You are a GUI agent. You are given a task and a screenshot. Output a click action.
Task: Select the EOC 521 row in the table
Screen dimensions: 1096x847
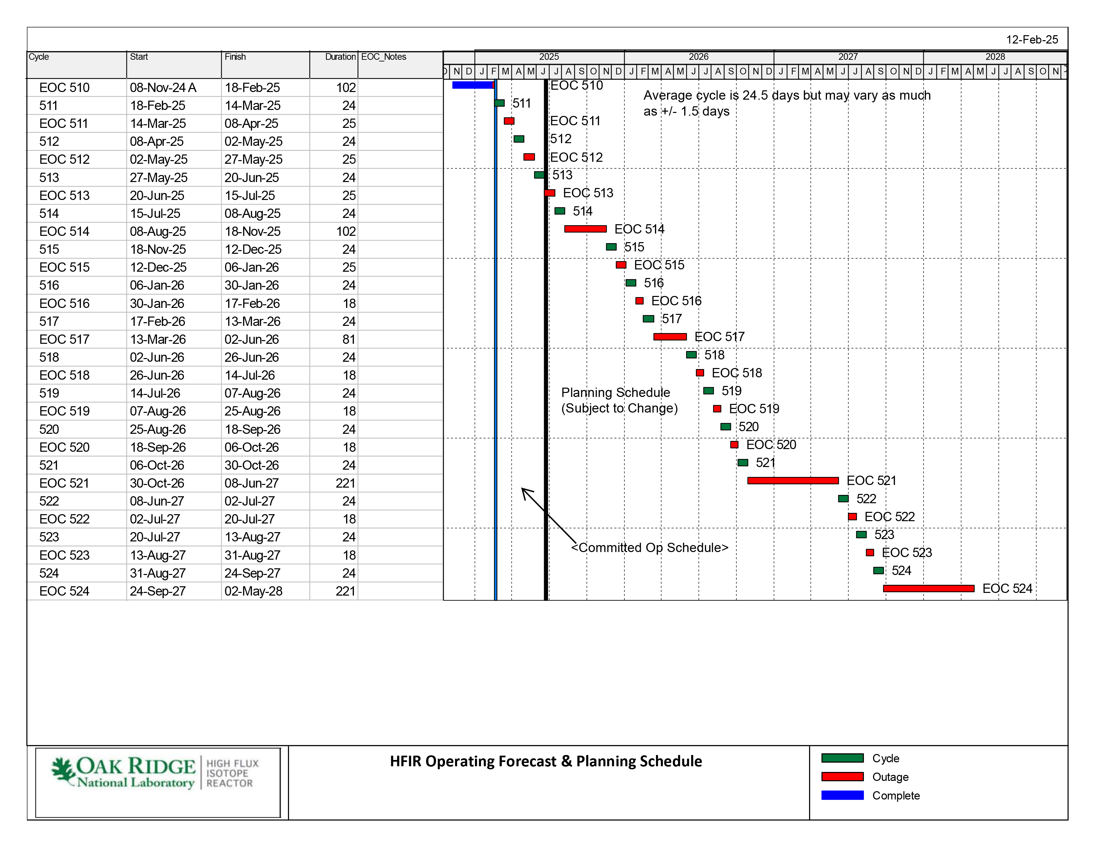tap(64, 483)
